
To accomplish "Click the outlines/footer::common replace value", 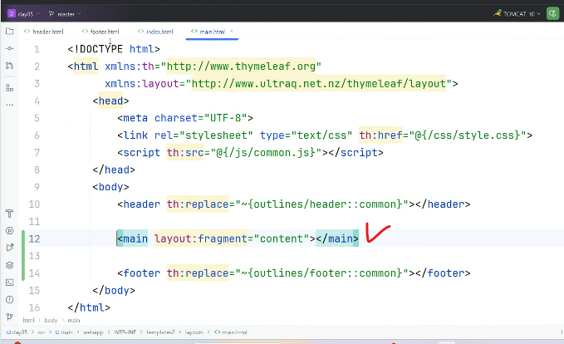I will [322, 273].
